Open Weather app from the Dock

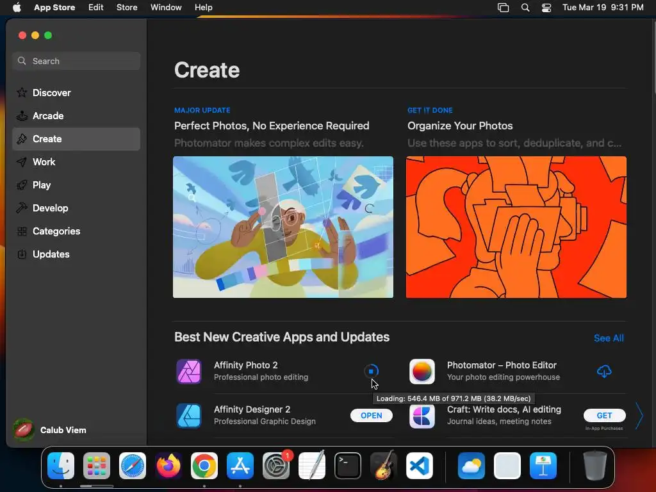click(471, 466)
